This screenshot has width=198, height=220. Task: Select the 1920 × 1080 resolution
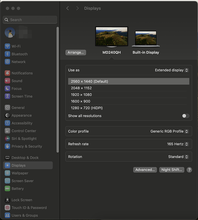click(81, 95)
